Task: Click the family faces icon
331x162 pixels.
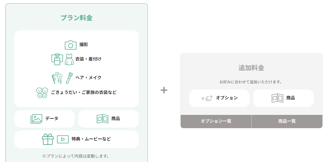Action: [42, 93]
